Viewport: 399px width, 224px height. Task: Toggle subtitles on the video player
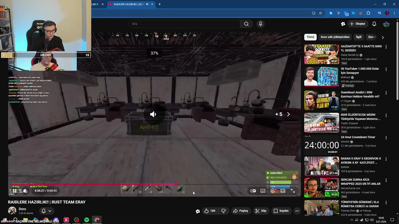(x=263, y=191)
